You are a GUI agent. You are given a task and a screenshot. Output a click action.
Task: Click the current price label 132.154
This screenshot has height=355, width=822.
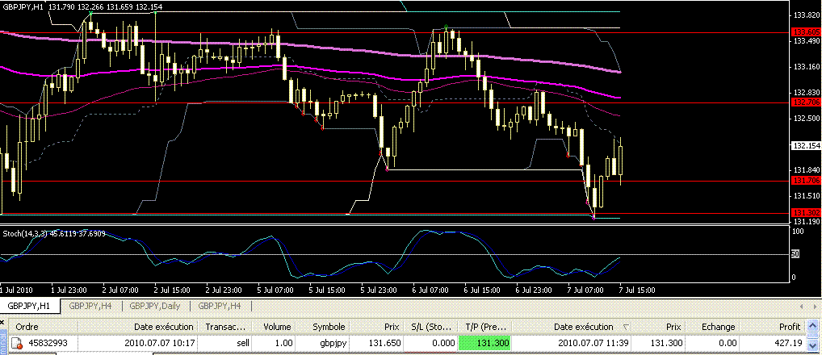pos(804,145)
